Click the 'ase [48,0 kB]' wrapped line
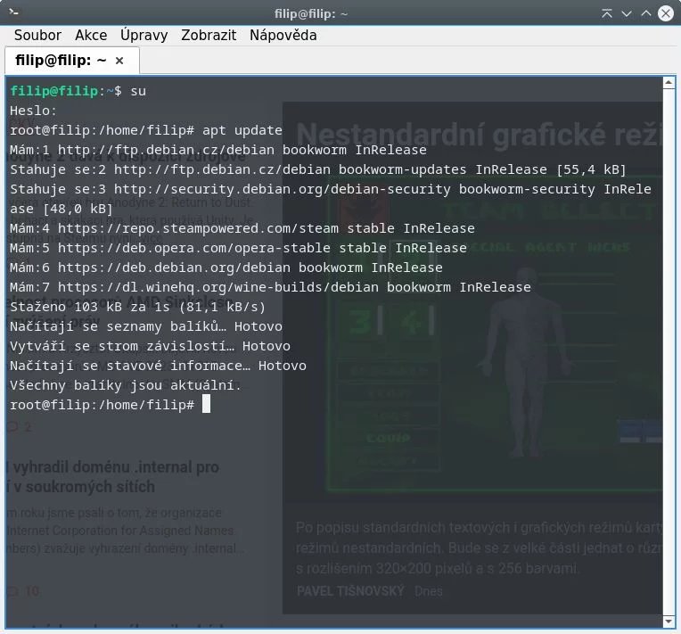This screenshot has width=681, height=634. (x=62, y=209)
